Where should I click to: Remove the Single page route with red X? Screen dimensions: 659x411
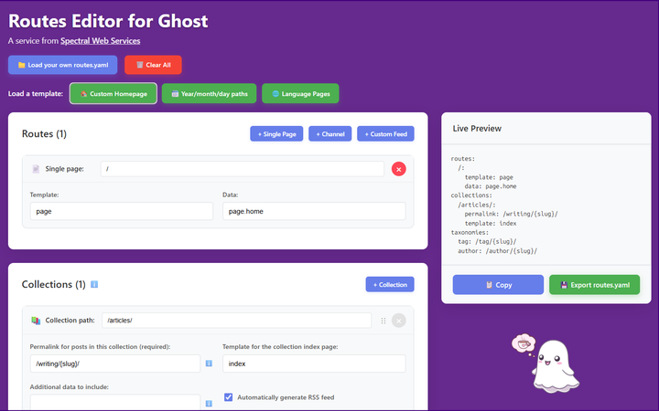399,169
